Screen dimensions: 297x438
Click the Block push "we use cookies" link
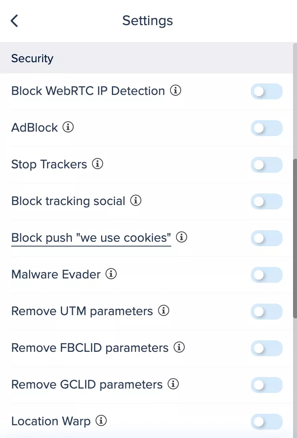point(91,238)
